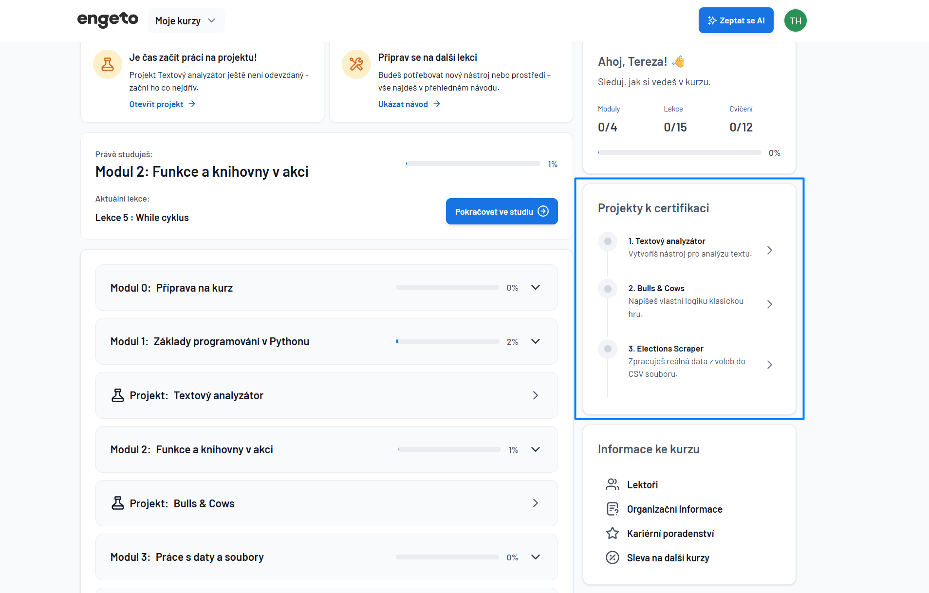Open the Moje kurzy dropdown

tap(186, 20)
